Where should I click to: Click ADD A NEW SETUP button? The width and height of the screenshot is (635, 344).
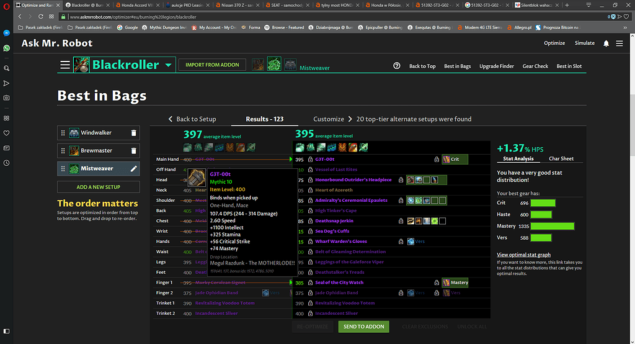click(99, 187)
